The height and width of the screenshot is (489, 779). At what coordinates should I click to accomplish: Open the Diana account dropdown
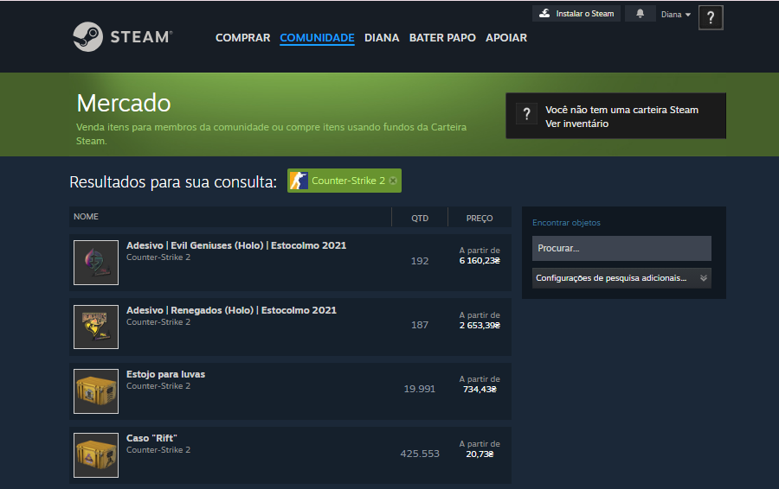(676, 15)
